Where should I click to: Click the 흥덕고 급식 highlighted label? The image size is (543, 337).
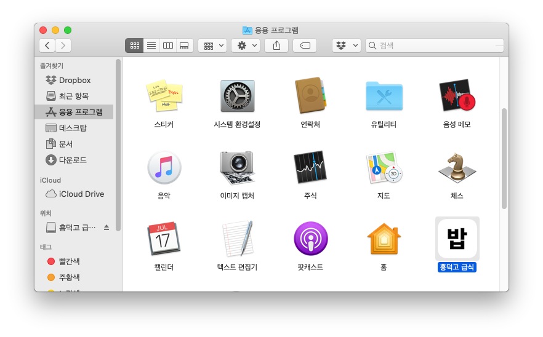[x=457, y=267]
